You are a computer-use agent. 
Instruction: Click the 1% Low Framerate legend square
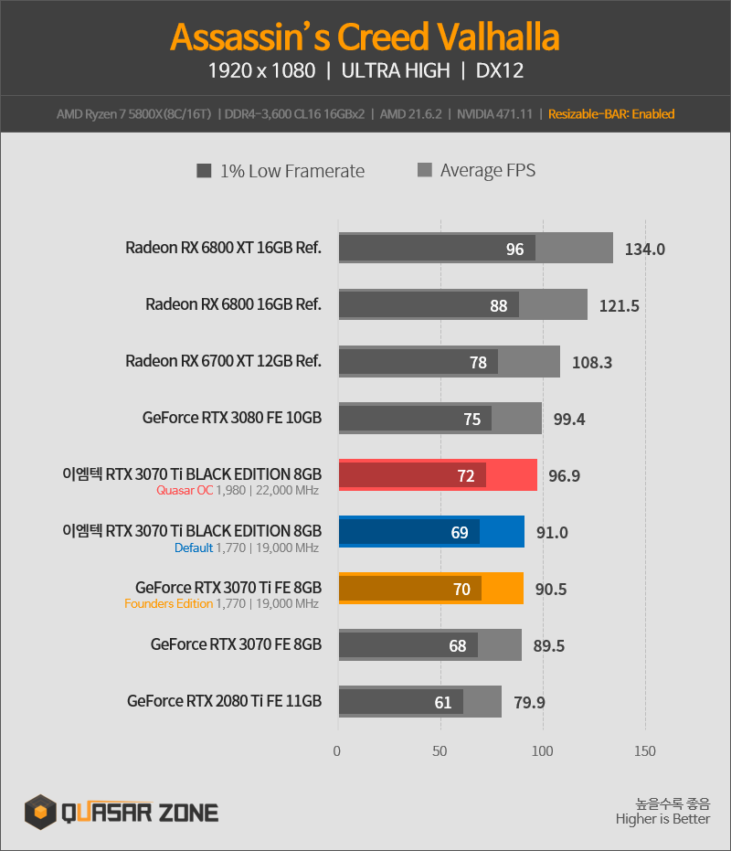[204, 171]
